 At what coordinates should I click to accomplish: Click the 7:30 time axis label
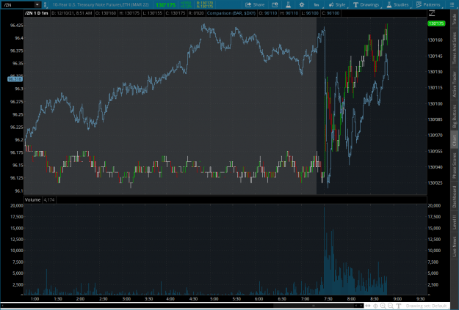tap(328, 299)
